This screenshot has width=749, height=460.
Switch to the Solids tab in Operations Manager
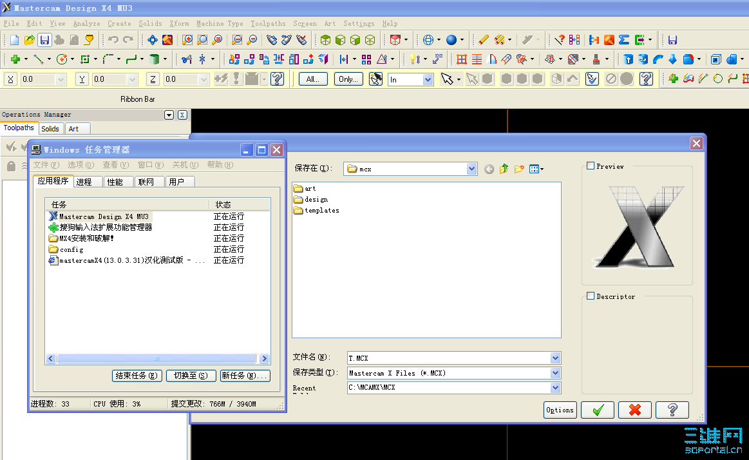pos(50,129)
